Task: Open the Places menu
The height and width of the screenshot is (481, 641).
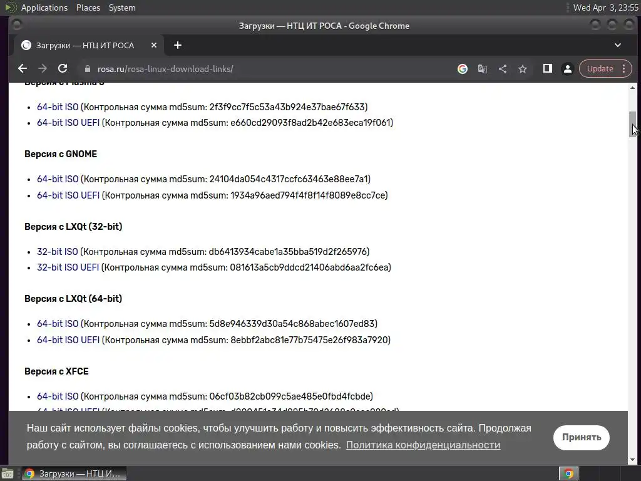Action: coord(88,8)
